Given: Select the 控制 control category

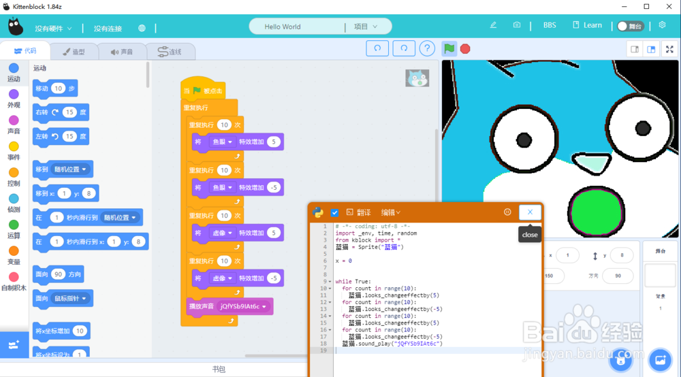Looking at the screenshot, I should pyautogui.click(x=14, y=177).
